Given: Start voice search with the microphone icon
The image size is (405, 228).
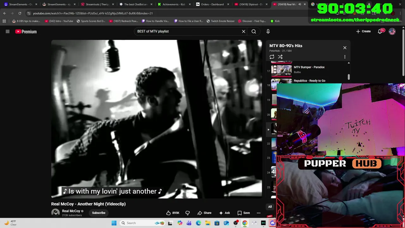Looking at the screenshot, I should [x=268, y=31].
